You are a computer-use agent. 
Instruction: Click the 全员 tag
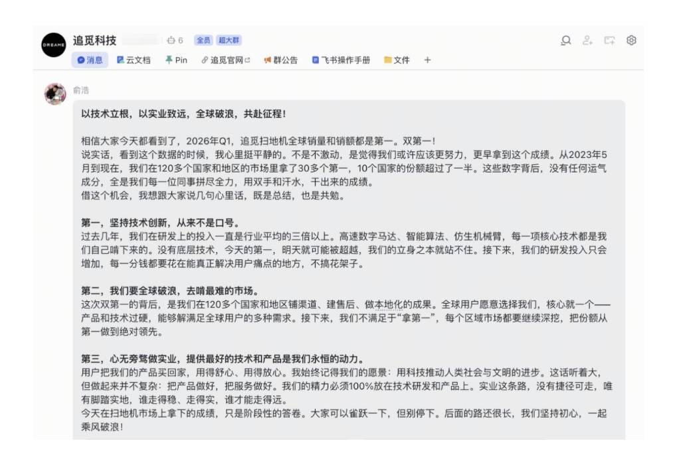tap(203, 40)
